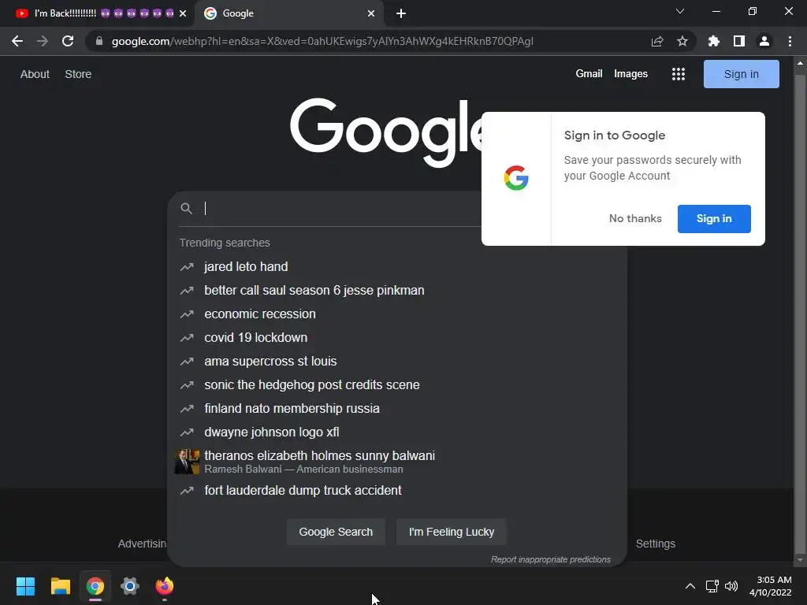This screenshot has height=605, width=807.
Task: Select 'theranos elizabeth holmes sunny balwani' suggestion
Action: pos(397,462)
